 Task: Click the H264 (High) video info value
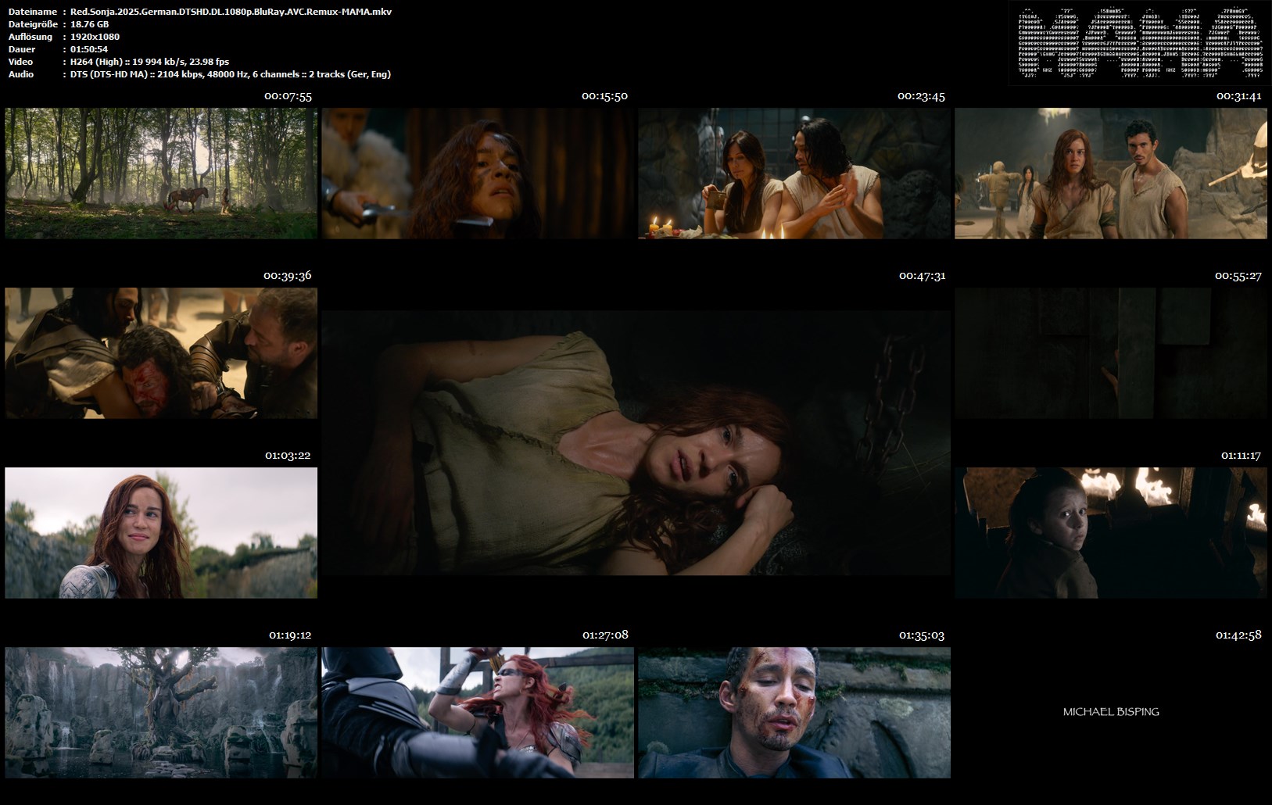149,62
